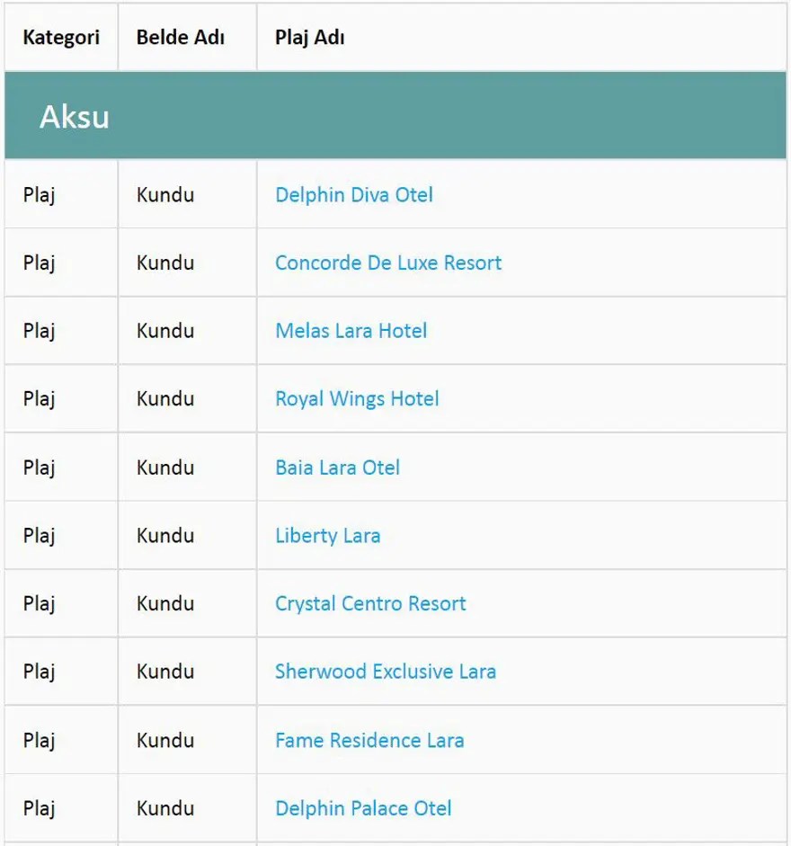Open the Fame Residence Lara link
The image size is (791, 846).
click(369, 741)
